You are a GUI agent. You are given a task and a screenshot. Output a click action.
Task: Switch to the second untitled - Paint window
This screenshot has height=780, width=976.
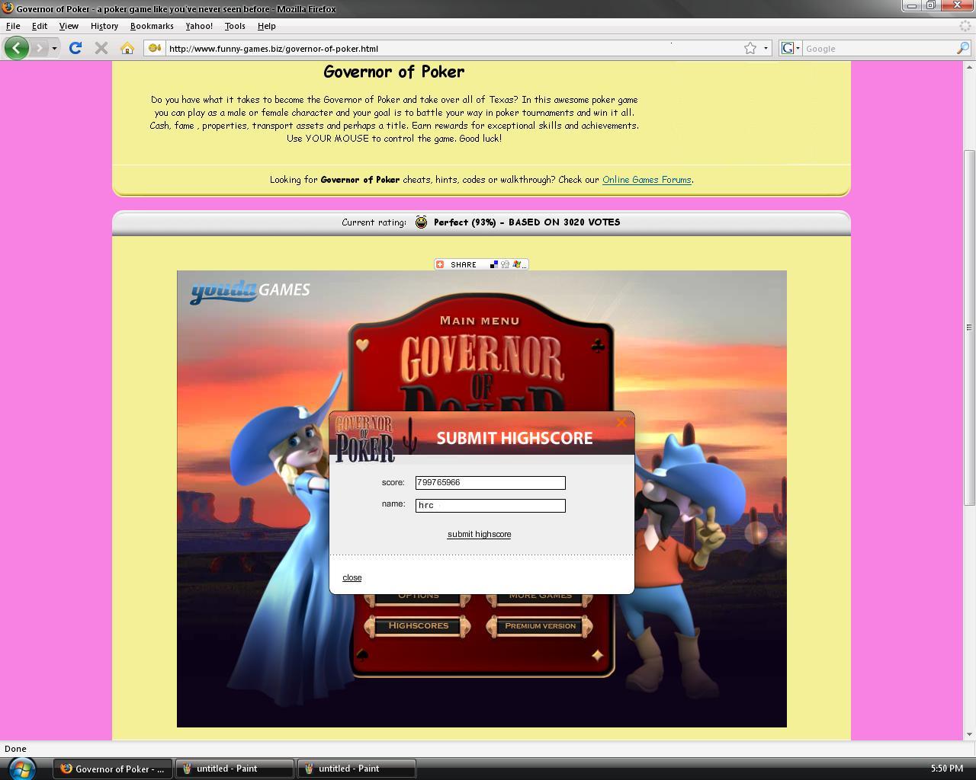[x=356, y=769]
